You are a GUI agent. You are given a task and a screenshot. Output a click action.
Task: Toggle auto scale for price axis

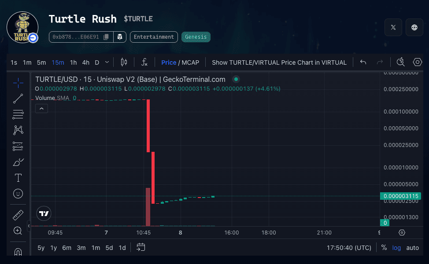tap(412, 248)
